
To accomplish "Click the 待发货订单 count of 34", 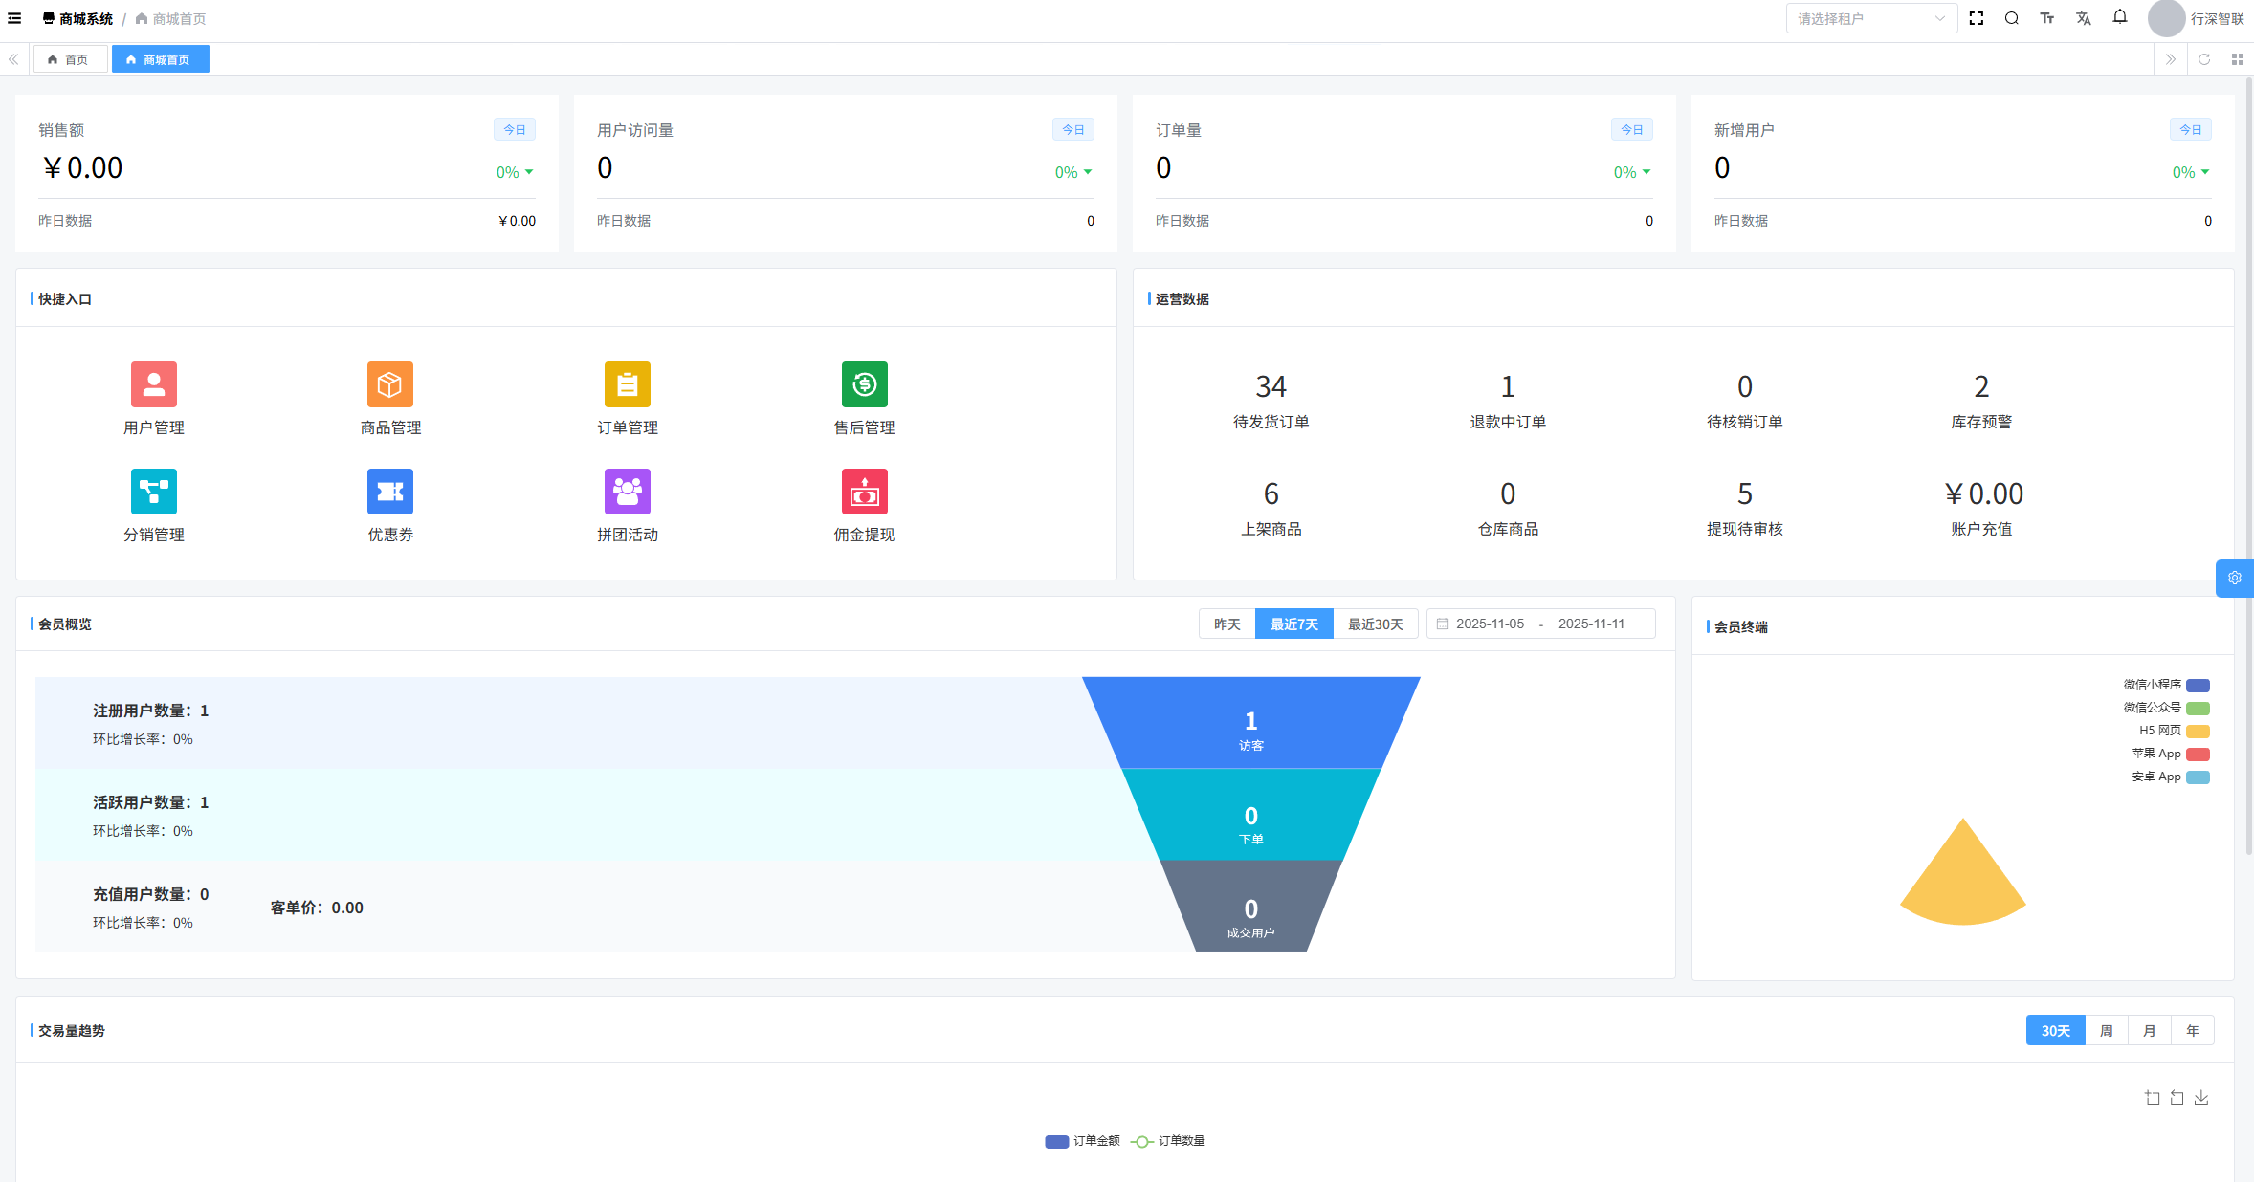I will (1271, 387).
